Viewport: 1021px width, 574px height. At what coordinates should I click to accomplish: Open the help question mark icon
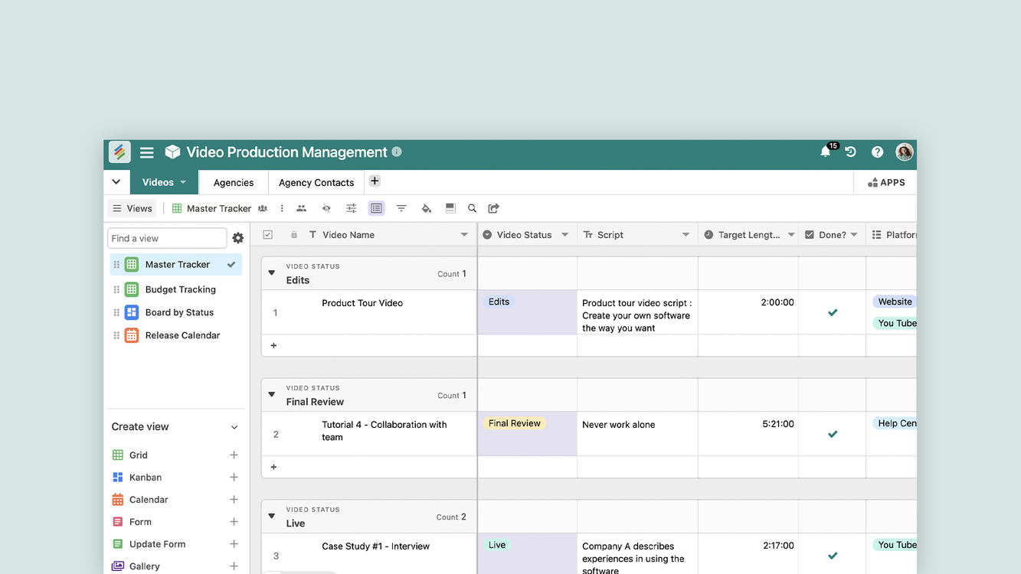(878, 152)
